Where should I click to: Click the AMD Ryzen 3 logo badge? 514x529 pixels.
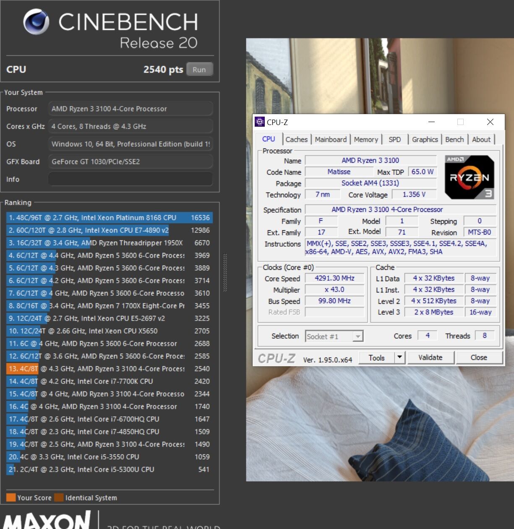pos(470,177)
